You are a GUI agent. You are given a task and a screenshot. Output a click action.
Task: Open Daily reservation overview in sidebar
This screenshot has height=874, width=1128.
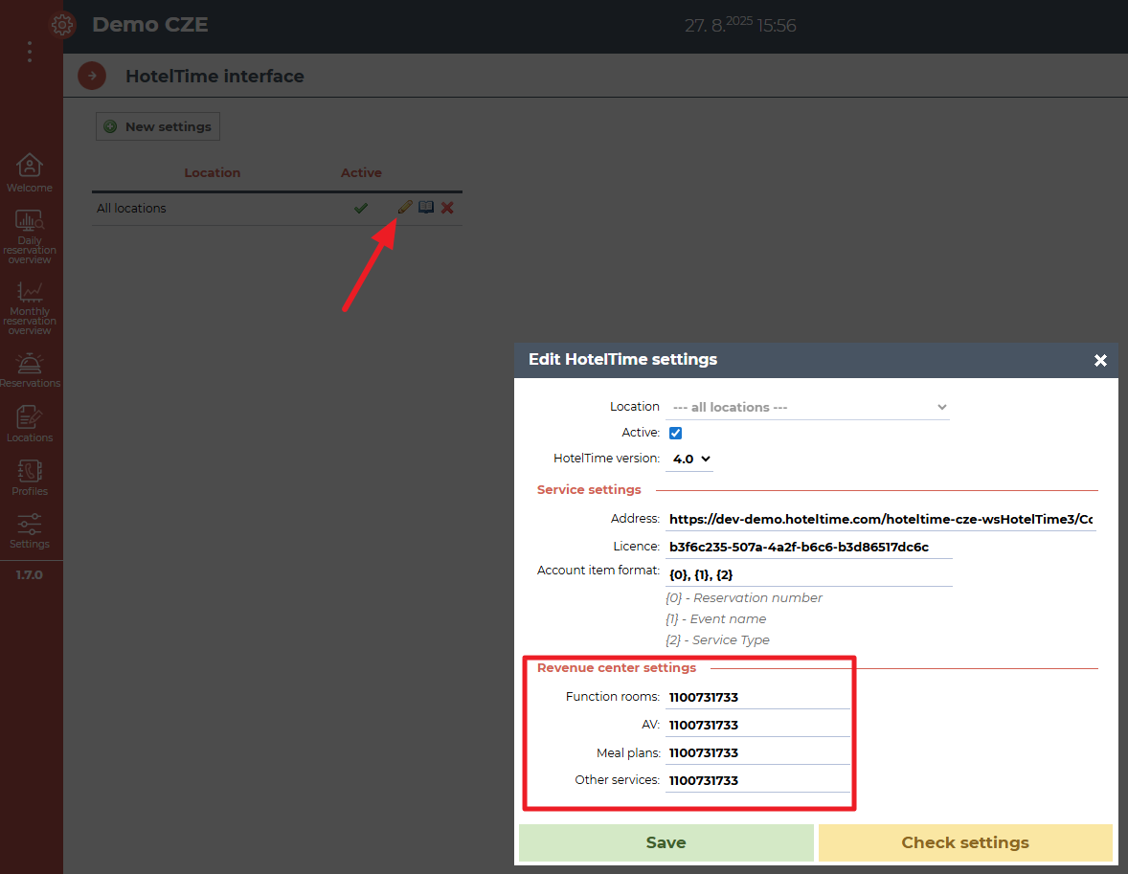coord(30,236)
